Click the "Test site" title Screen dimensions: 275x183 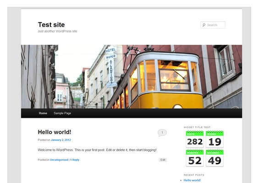point(51,25)
